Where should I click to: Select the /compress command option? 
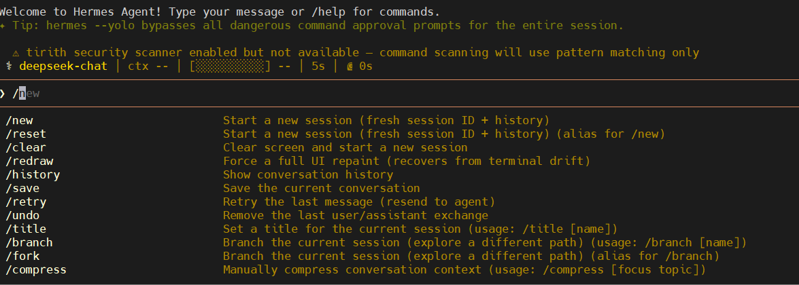click(36, 269)
